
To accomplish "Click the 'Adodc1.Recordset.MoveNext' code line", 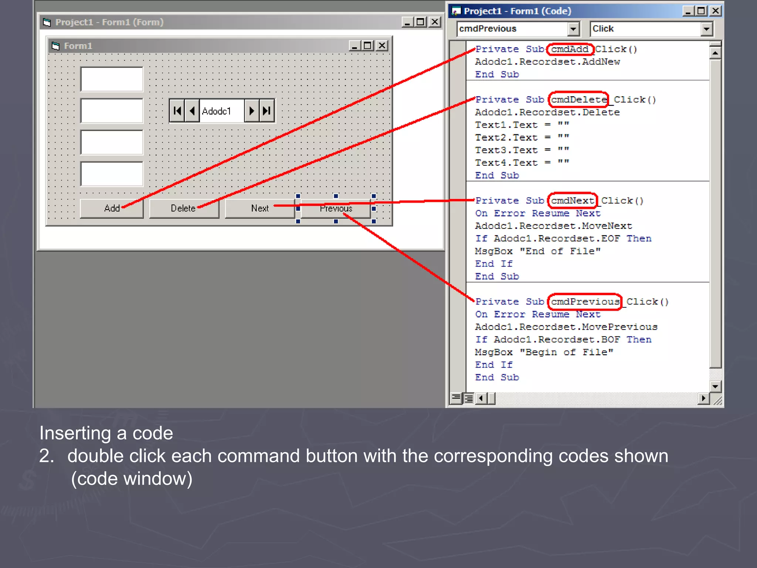I will coord(554,226).
